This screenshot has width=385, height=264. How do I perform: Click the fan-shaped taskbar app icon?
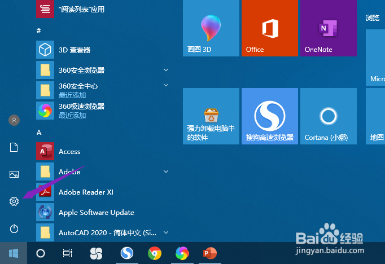pos(96,253)
